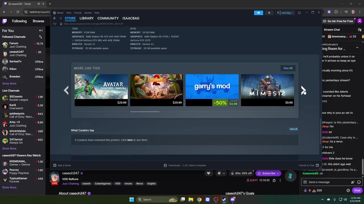The image size is (364, 204).
Task: Open the Avatar Frontiers of Pandora card
Action: tap(101, 90)
